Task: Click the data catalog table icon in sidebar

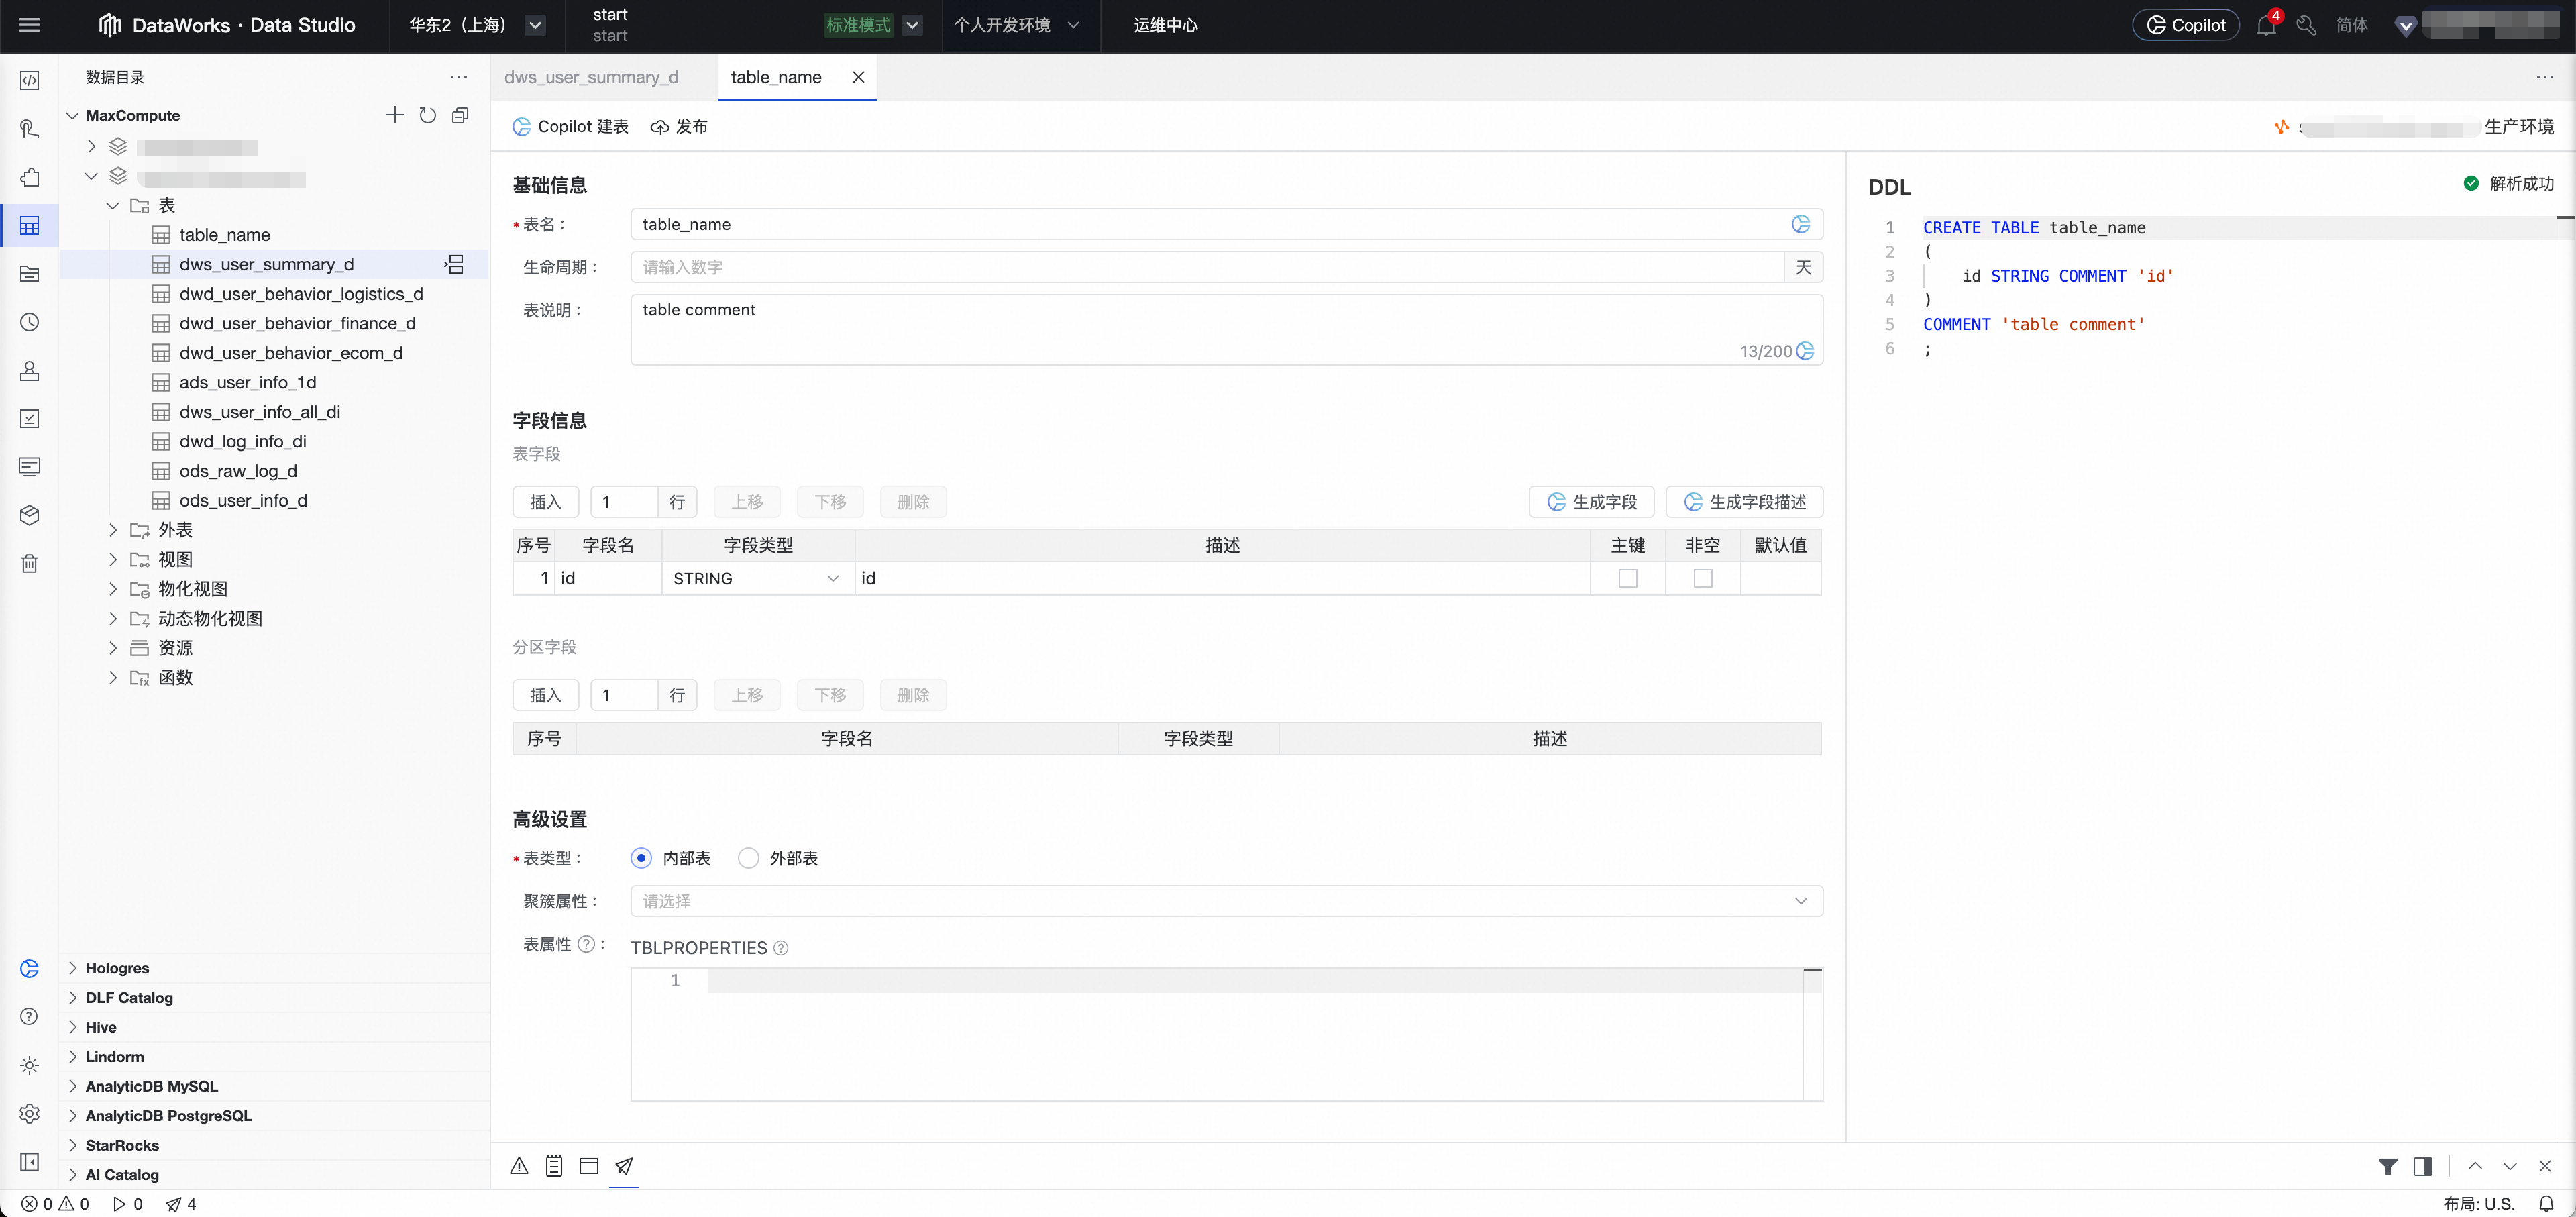Action: click(30, 225)
